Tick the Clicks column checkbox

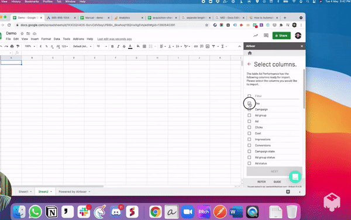click(x=249, y=128)
